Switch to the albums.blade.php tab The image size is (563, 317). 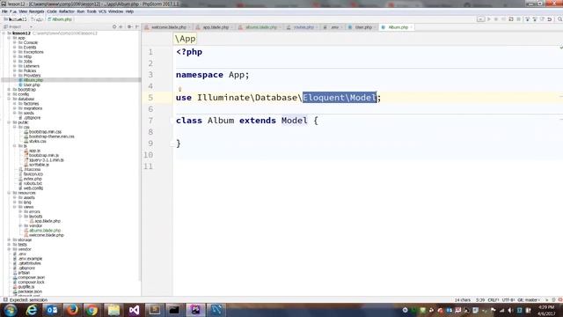pyautogui.click(x=260, y=27)
